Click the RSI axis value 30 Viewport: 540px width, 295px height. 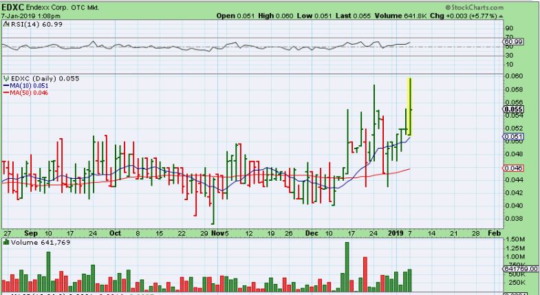[509, 56]
